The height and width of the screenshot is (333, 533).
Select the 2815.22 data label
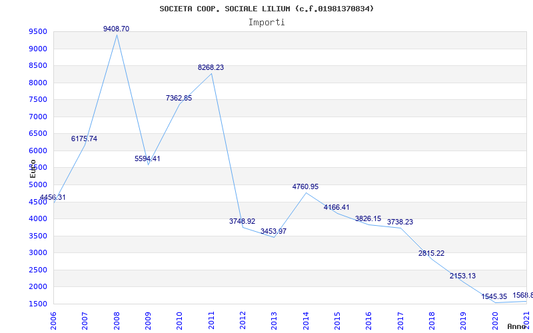click(431, 253)
